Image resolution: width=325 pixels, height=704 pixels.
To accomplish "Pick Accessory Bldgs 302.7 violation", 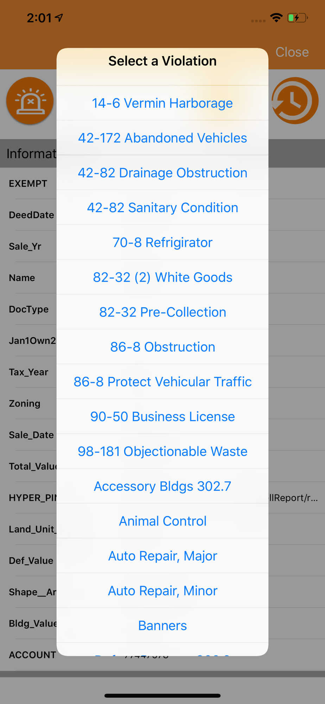I will pos(162,486).
